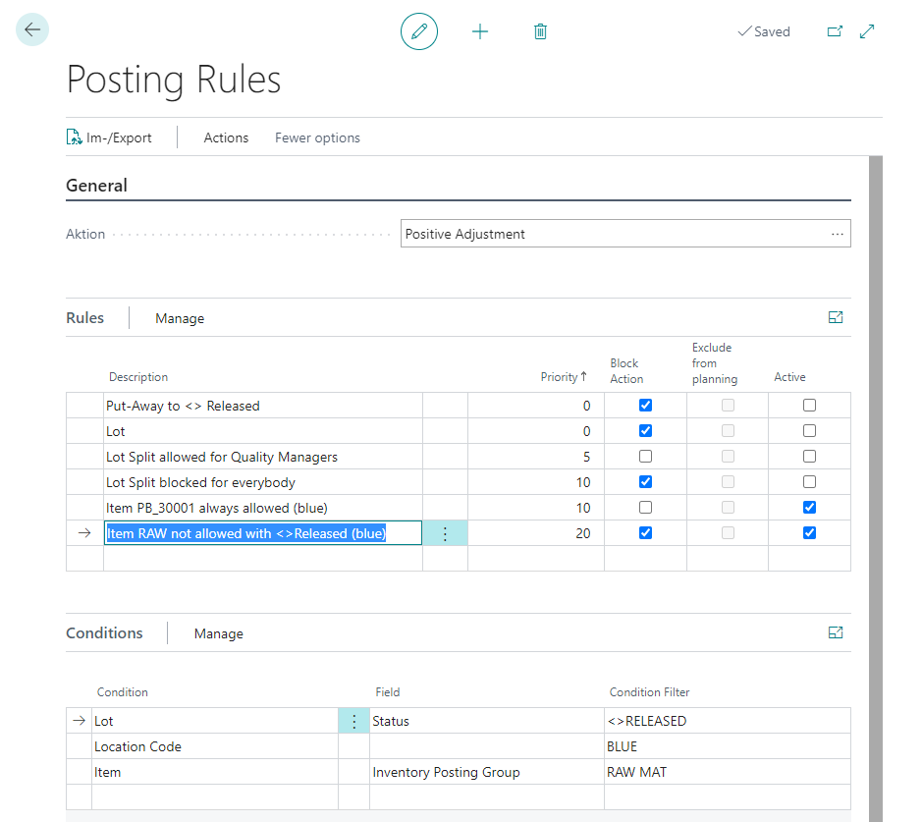Image resolution: width=922 pixels, height=822 pixels.
Task: Click the vertical page scrollbar
Action: (876, 488)
